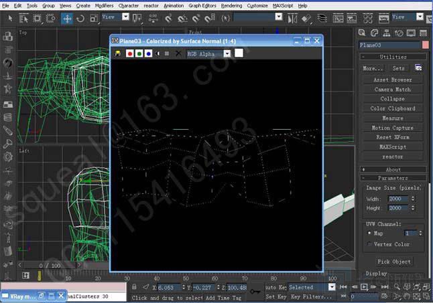The image size is (433, 303).
Task: Clear the render window with X icon
Action: [178, 53]
